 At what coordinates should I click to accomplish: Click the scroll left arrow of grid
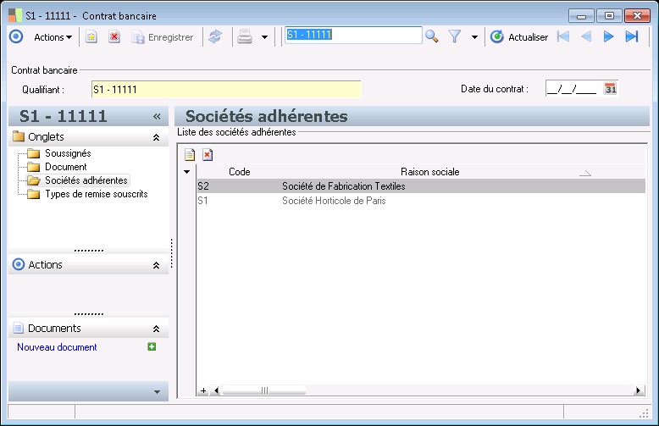216,390
